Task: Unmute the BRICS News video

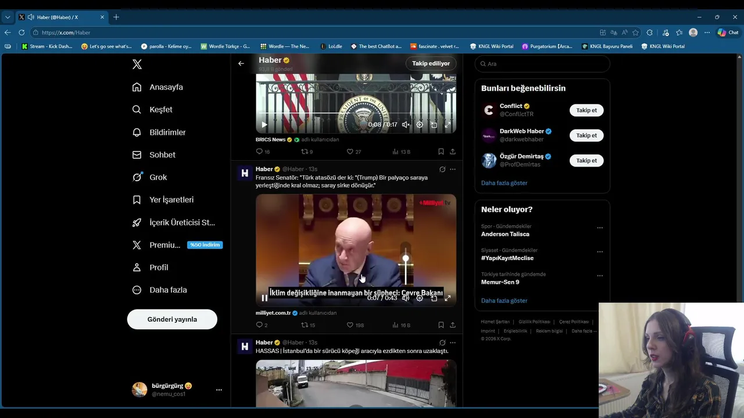Action: tap(406, 124)
